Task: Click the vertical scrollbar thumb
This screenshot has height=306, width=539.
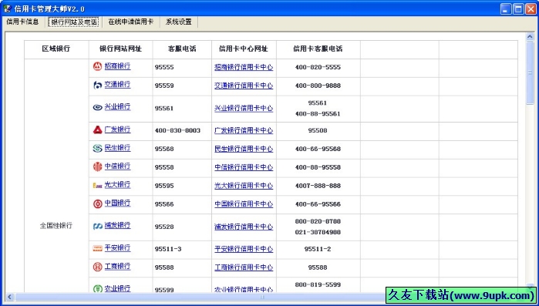Action: tap(530, 72)
